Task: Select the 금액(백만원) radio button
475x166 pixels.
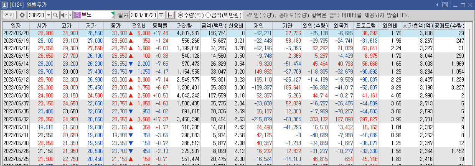Action: coord(208,15)
